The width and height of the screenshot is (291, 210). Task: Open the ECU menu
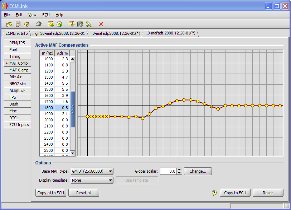click(x=46, y=15)
